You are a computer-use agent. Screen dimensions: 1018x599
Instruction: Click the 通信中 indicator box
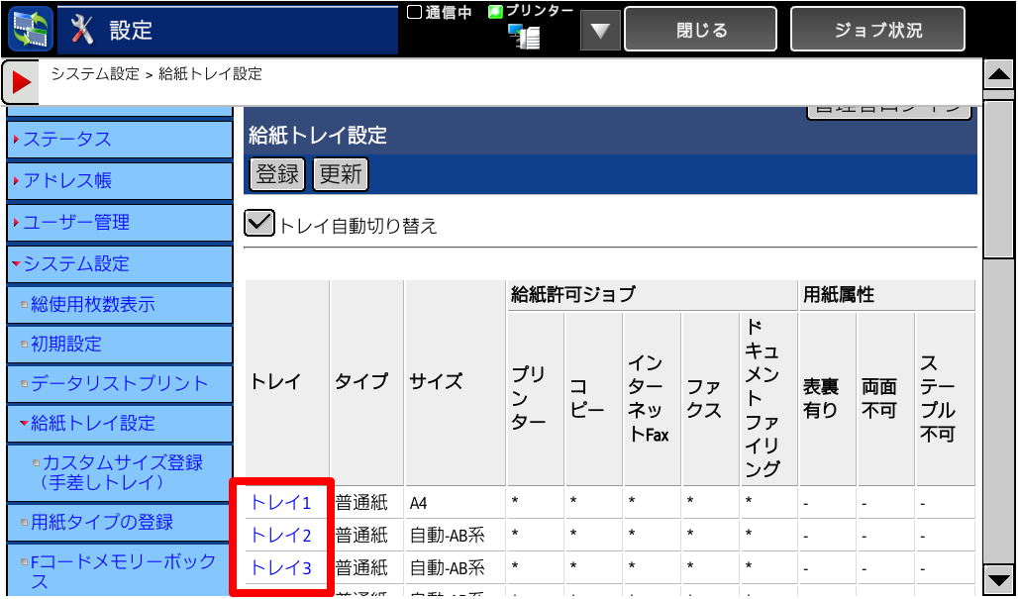[x=415, y=12]
